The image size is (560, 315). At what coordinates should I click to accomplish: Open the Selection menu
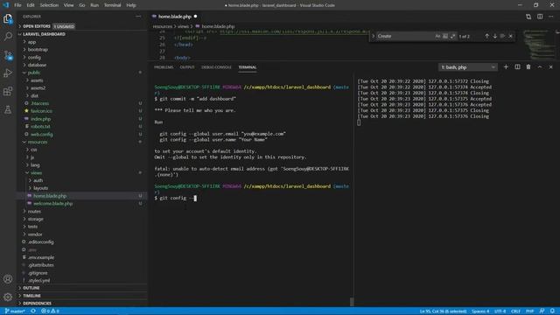click(49, 5)
